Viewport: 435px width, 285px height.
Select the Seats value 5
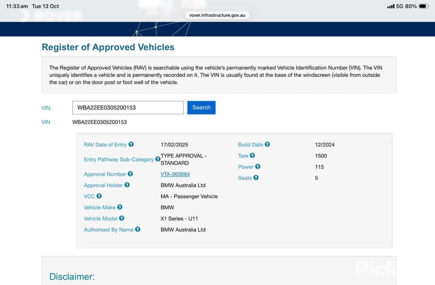click(x=316, y=178)
